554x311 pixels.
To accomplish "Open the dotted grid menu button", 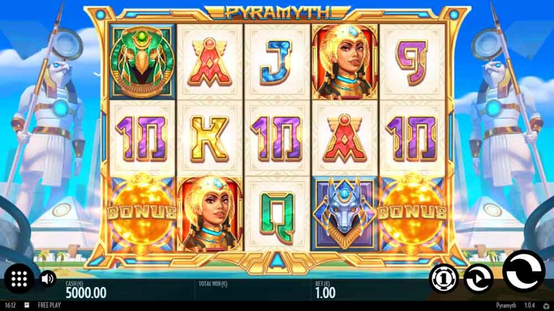I will 19,279.
